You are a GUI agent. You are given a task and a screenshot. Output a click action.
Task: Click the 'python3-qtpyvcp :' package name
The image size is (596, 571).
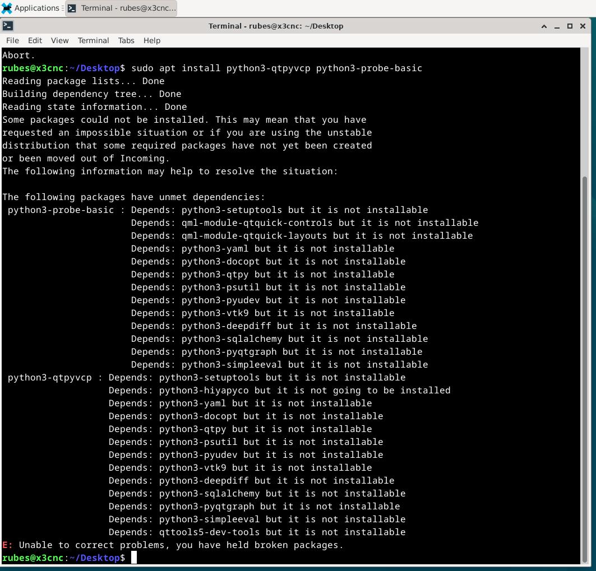55,377
